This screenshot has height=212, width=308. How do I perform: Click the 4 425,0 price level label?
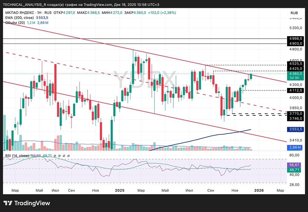point(295,69)
